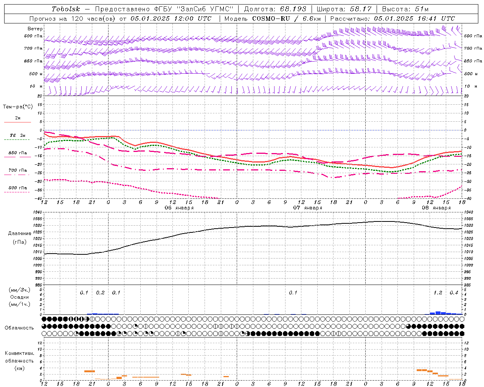
Task: Click the Долгота: 68.193 value
Action: click(x=275, y=9)
